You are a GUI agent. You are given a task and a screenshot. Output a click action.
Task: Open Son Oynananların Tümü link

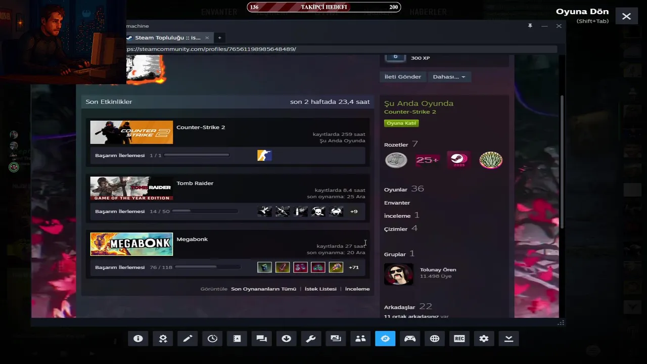(263, 289)
